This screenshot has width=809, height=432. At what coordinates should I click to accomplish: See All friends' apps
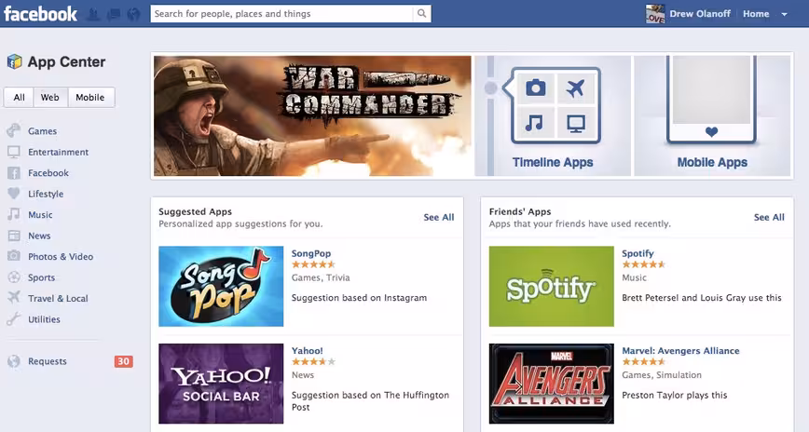769,217
